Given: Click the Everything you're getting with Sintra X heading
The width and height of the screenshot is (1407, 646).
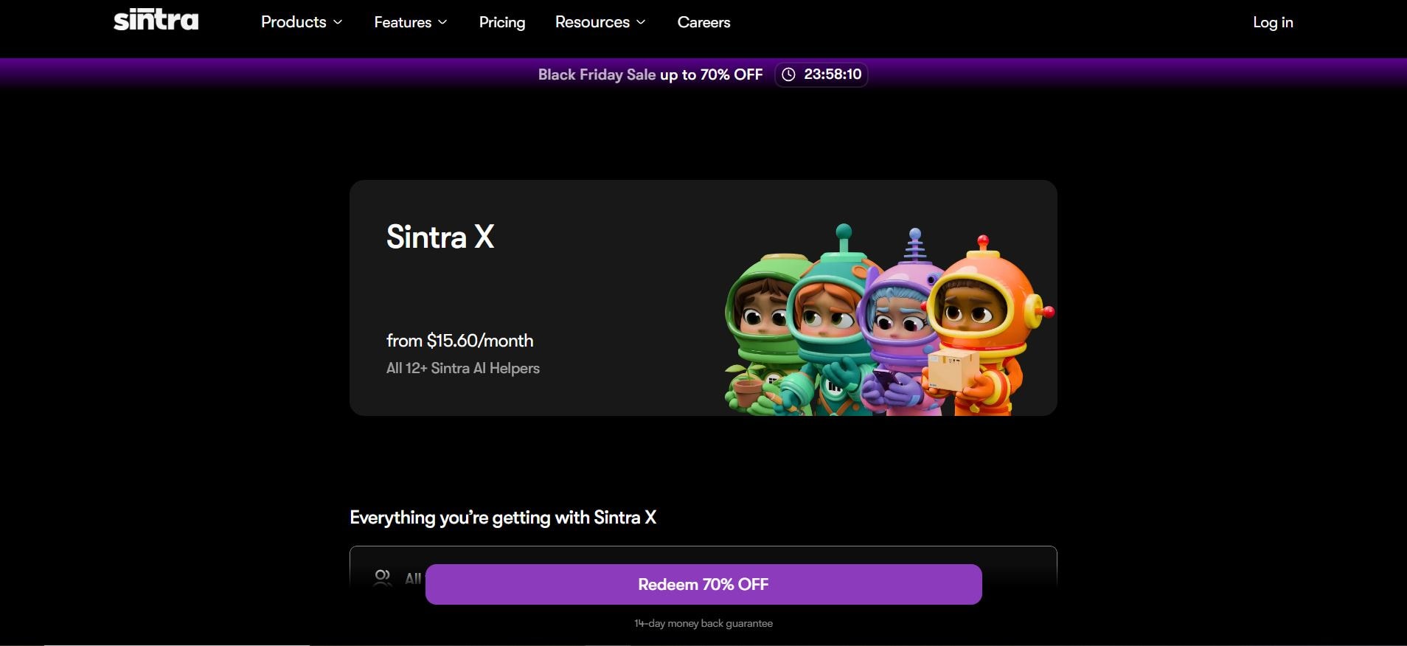Looking at the screenshot, I should coord(503,518).
